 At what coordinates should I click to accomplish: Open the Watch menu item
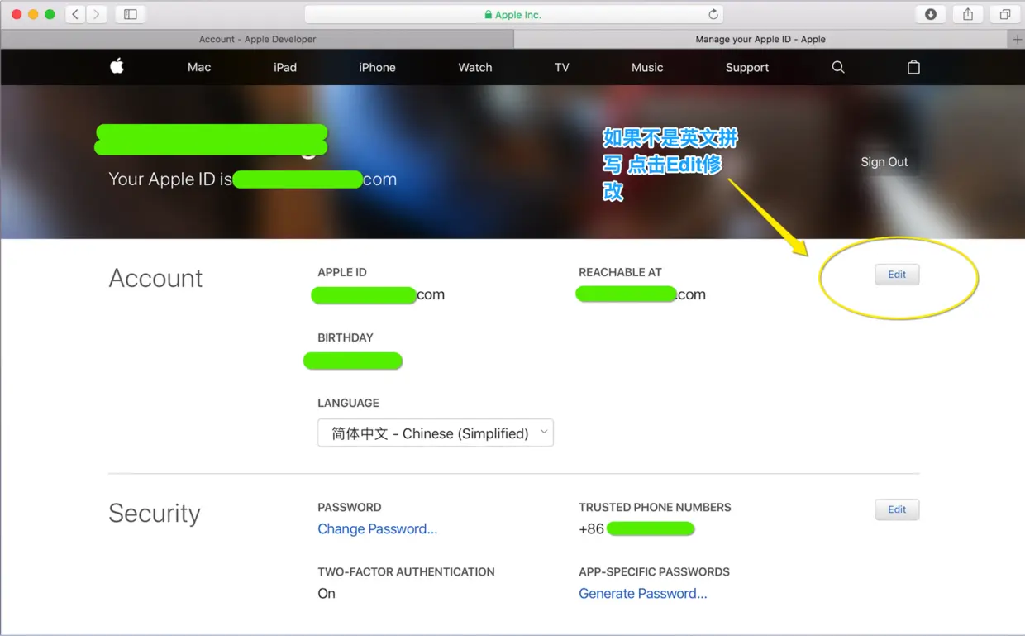(475, 67)
